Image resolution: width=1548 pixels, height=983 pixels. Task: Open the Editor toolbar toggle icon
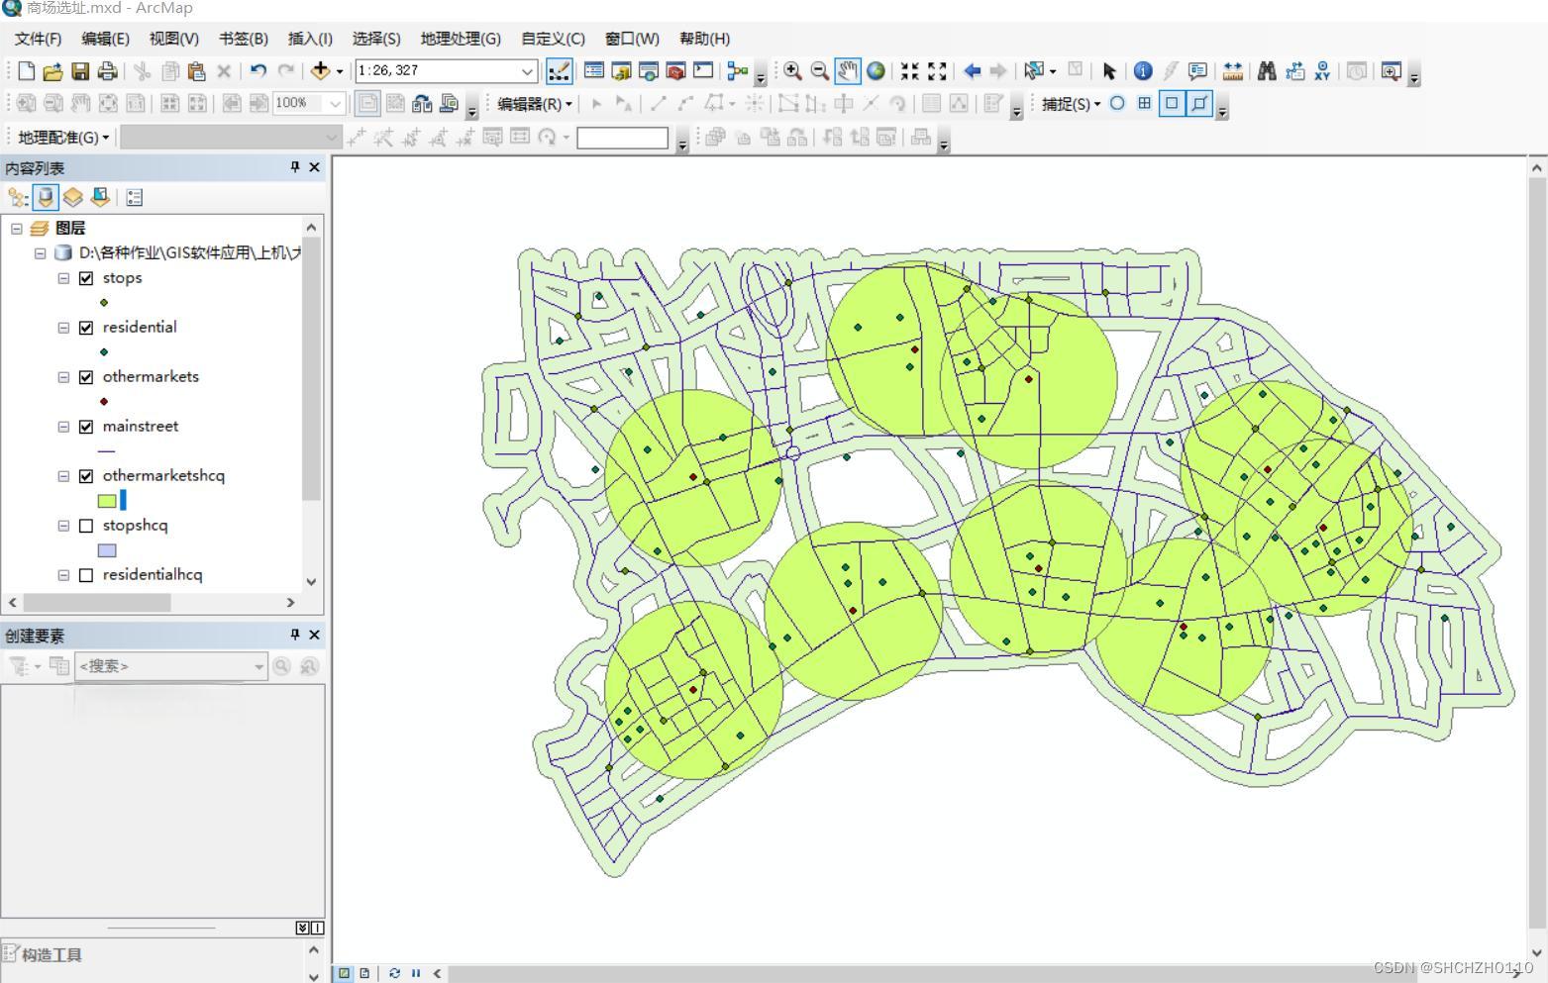(x=559, y=71)
